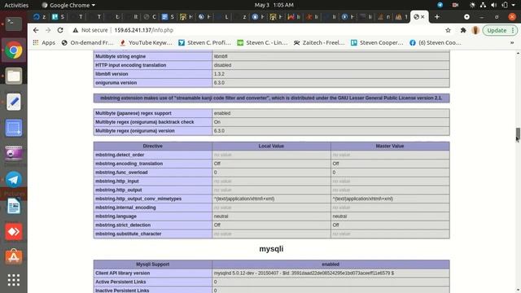521x293 pixels.
Task: Click the Telegram tray indicator
Action: 440,5
